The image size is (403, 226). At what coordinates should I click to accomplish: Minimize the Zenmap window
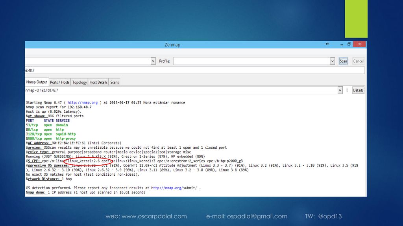point(342,44)
